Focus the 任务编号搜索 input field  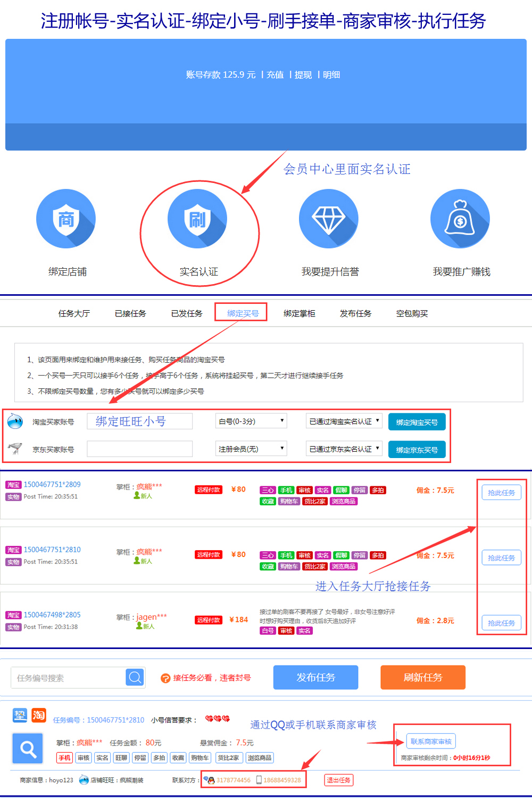[68, 678]
